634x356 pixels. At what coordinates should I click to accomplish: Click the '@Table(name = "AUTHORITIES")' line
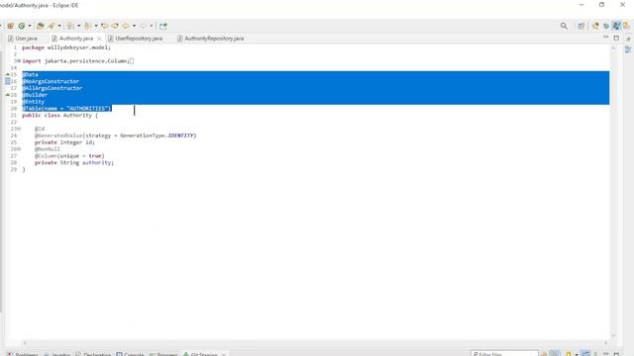pyautogui.click(x=66, y=108)
